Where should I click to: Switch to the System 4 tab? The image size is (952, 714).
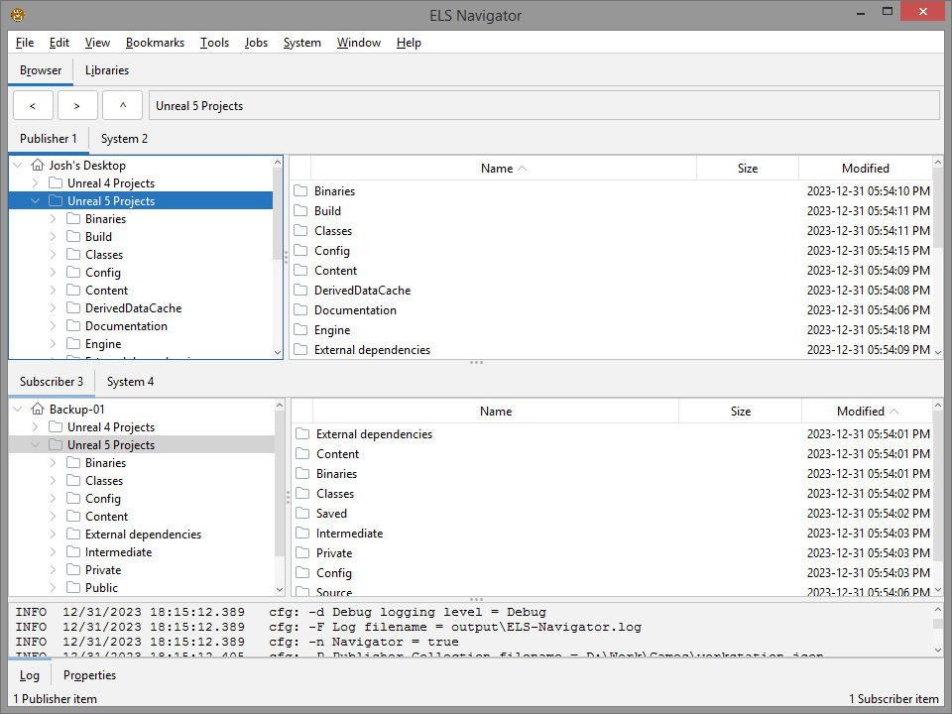(x=130, y=382)
